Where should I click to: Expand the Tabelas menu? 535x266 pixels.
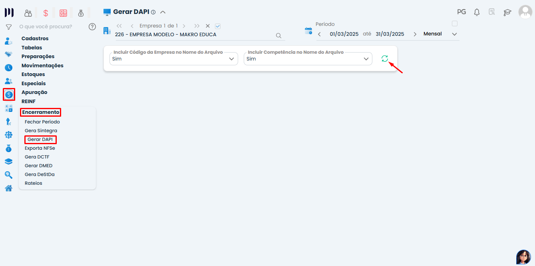tap(32, 48)
